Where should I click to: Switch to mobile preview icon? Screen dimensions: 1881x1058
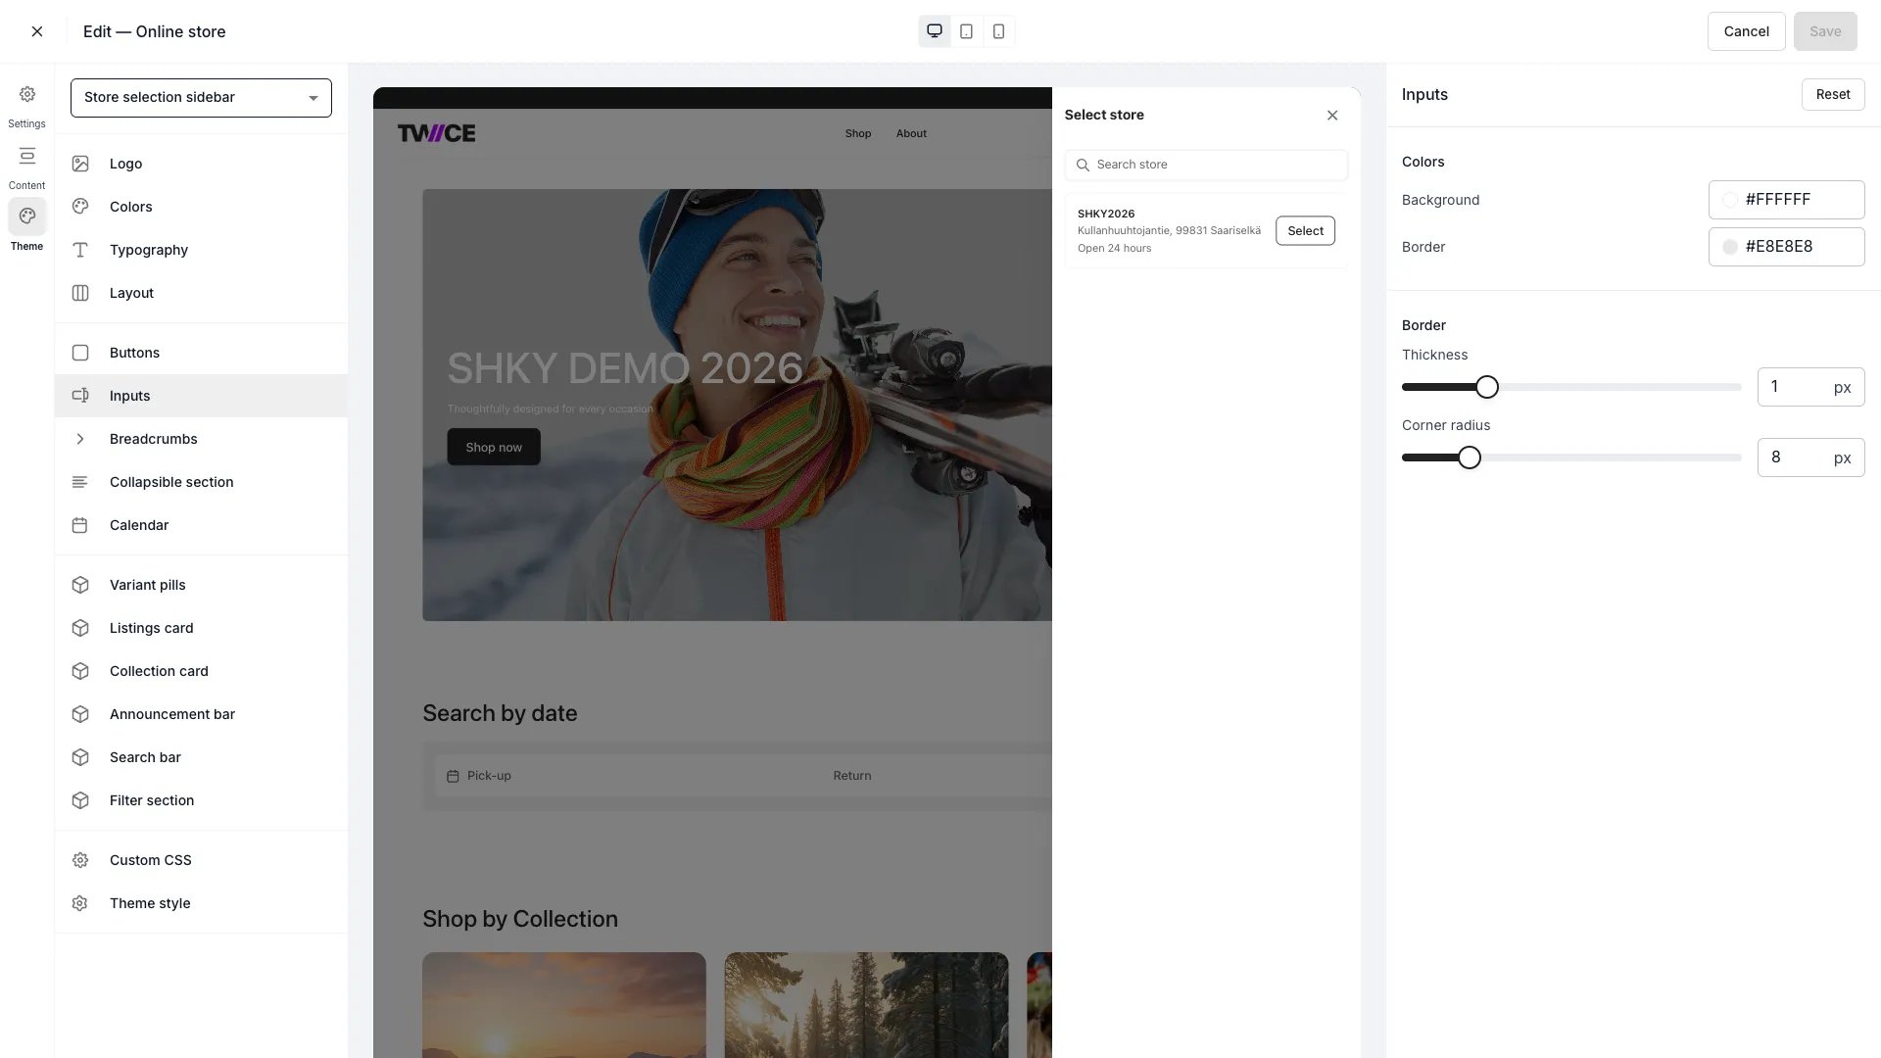click(998, 31)
